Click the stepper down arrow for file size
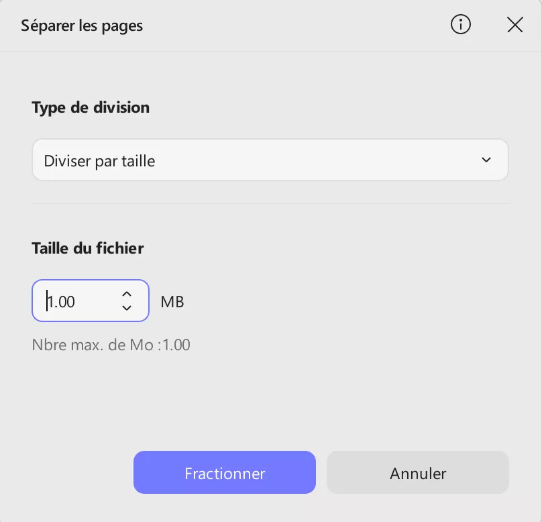Viewport: 542px width, 522px height. [126, 309]
